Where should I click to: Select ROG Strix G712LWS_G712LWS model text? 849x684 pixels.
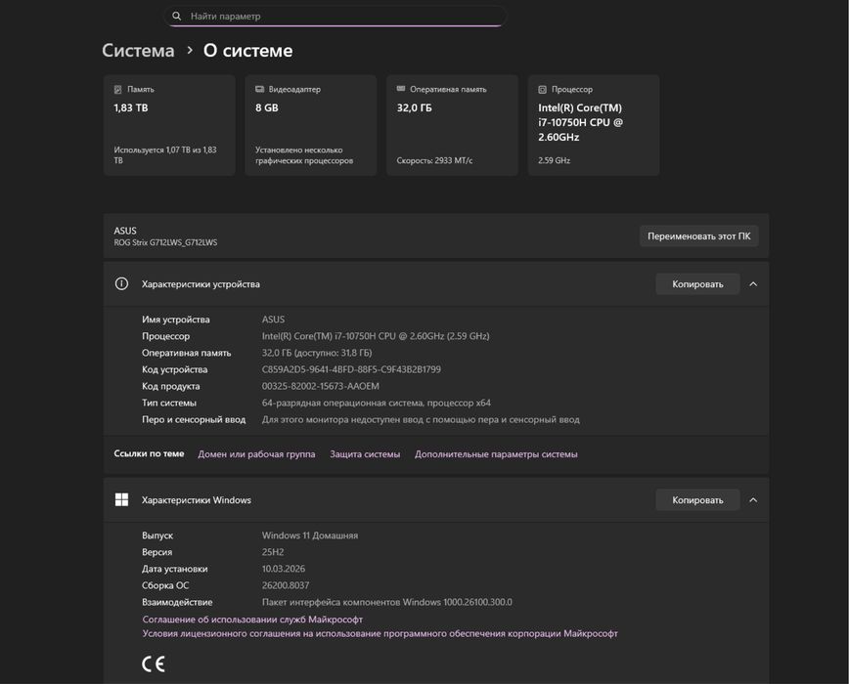165,242
